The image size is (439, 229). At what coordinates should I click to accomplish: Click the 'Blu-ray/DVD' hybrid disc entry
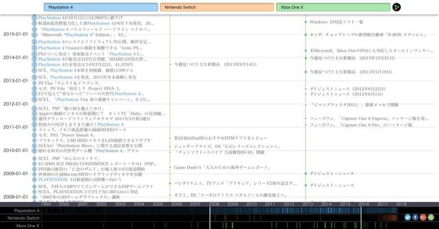pyautogui.click(x=90, y=174)
